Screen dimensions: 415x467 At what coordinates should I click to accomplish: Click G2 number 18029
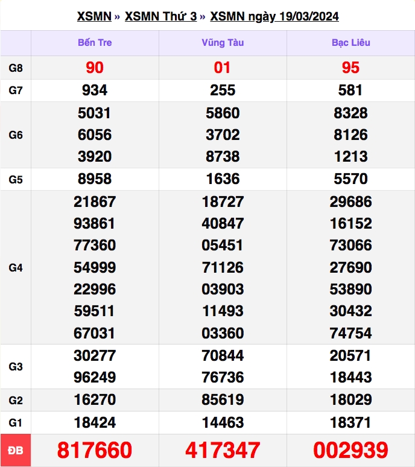351,399
